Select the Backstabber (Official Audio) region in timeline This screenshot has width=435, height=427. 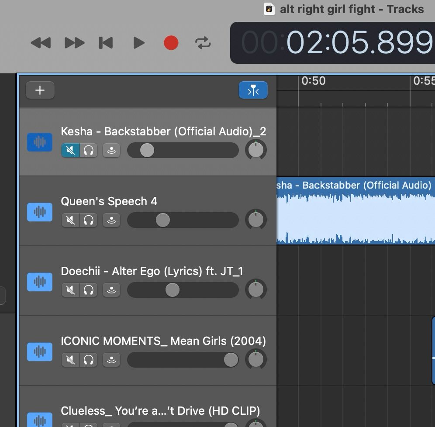point(356,211)
